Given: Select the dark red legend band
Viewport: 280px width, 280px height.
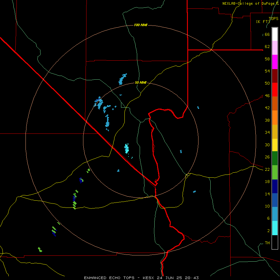Looking at the screenshot, I should [275, 76].
